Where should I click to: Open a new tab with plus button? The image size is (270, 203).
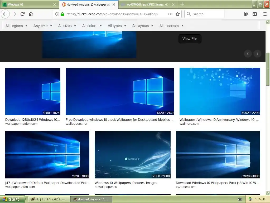[x=182, y=4]
